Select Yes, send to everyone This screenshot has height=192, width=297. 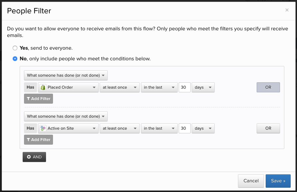click(15, 48)
